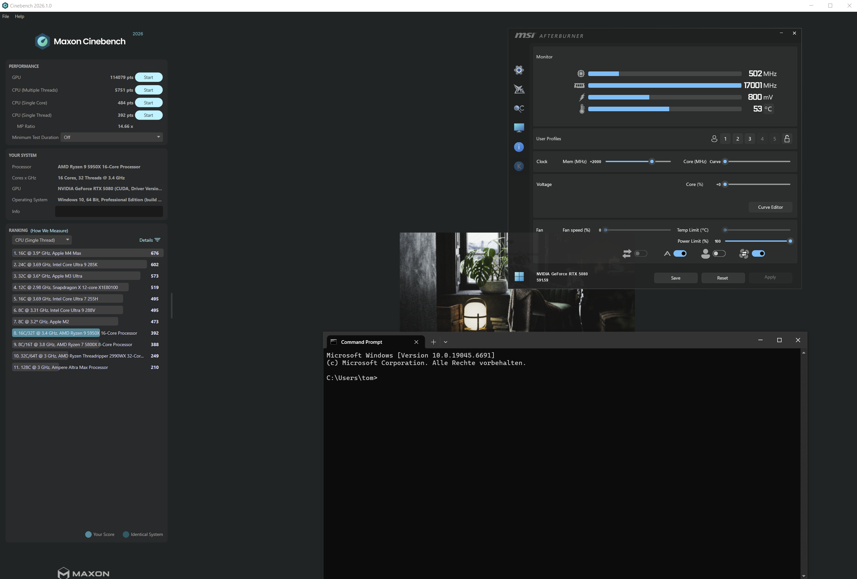Enable the user-defined fan switch
This screenshot has width=857, height=579.
719,253
